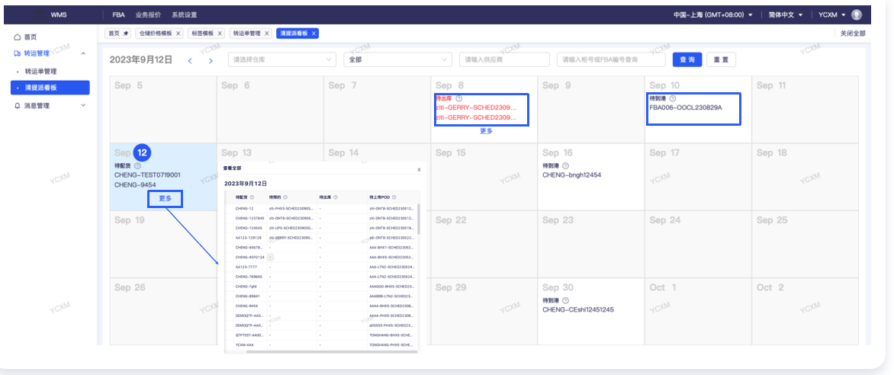Collapse the 转运管理 sidebar section
894x375 pixels.
[x=83, y=53]
